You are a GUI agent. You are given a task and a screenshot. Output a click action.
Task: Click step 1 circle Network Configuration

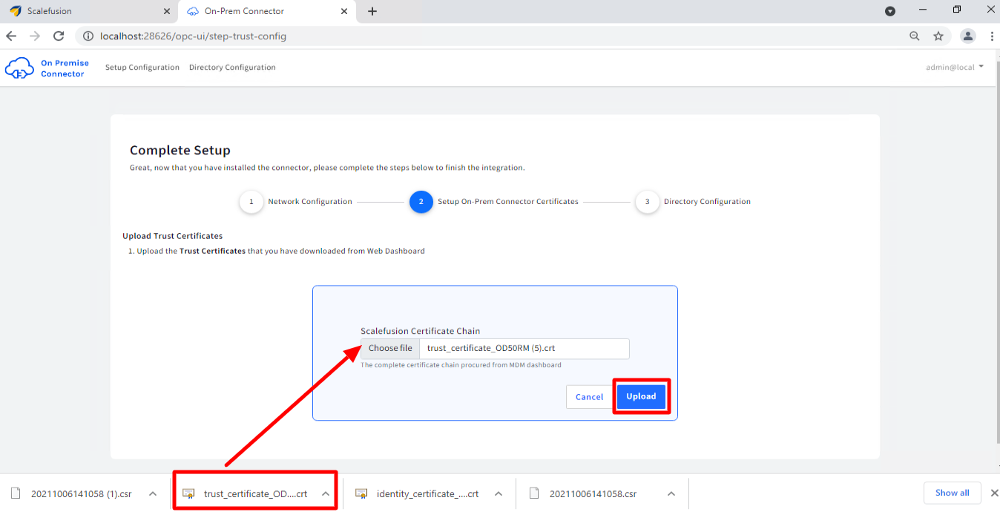(251, 202)
